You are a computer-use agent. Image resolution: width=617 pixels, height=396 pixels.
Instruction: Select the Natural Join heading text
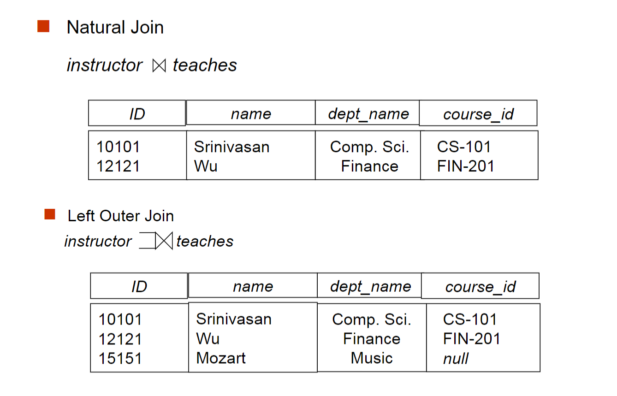click(115, 28)
